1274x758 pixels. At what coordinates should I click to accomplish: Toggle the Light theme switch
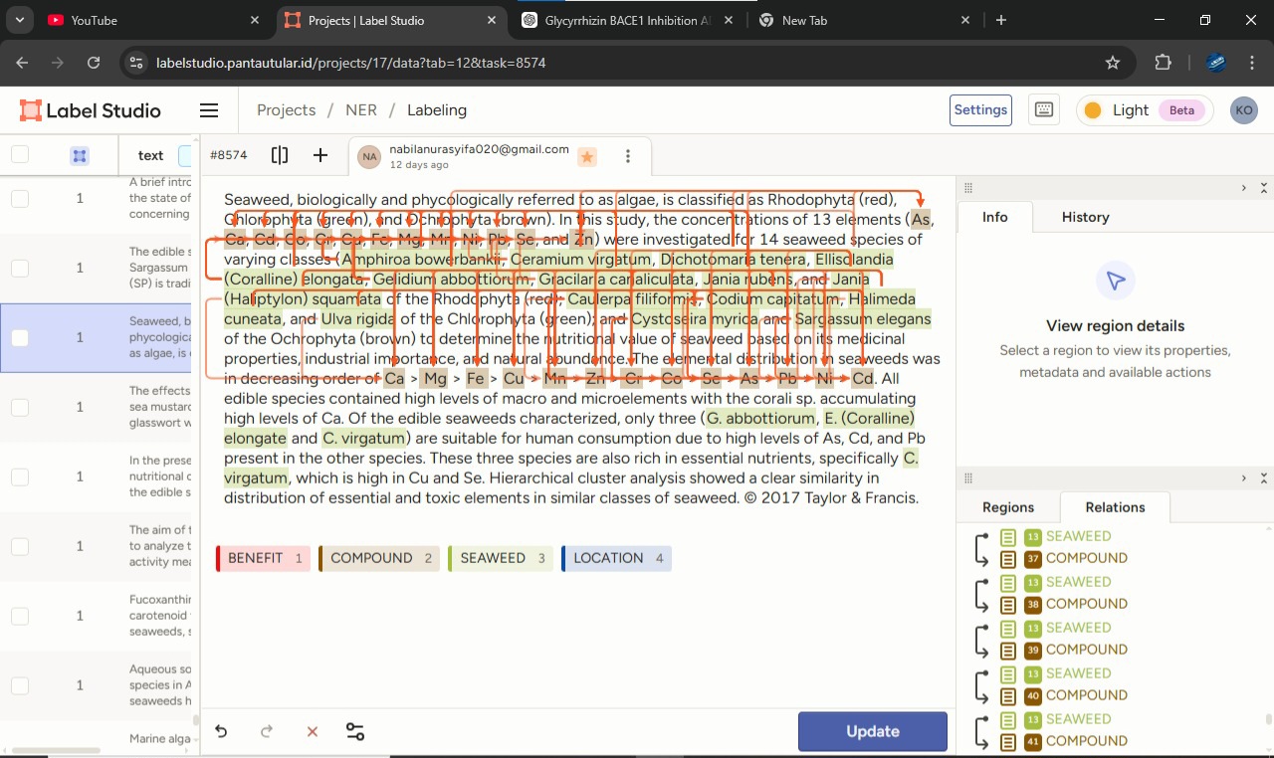coord(1145,110)
